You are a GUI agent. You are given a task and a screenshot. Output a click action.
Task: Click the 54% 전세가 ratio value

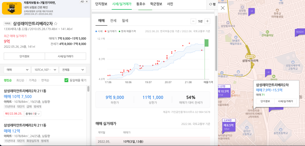pyautogui.click(x=191, y=97)
